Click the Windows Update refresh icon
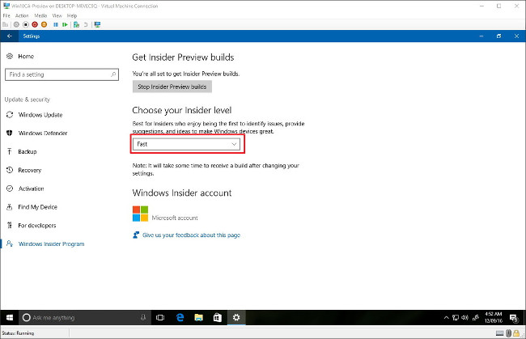Viewport: 526px width, 339px height. coord(10,115)
